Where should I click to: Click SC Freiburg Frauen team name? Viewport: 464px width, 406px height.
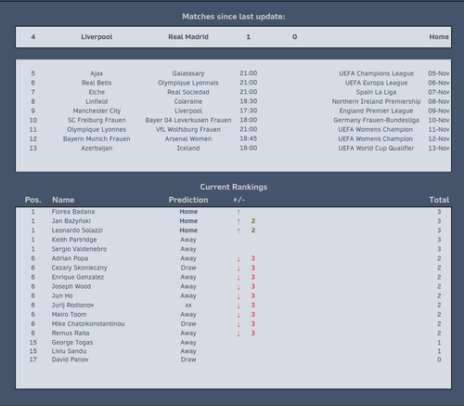[97, 120]
